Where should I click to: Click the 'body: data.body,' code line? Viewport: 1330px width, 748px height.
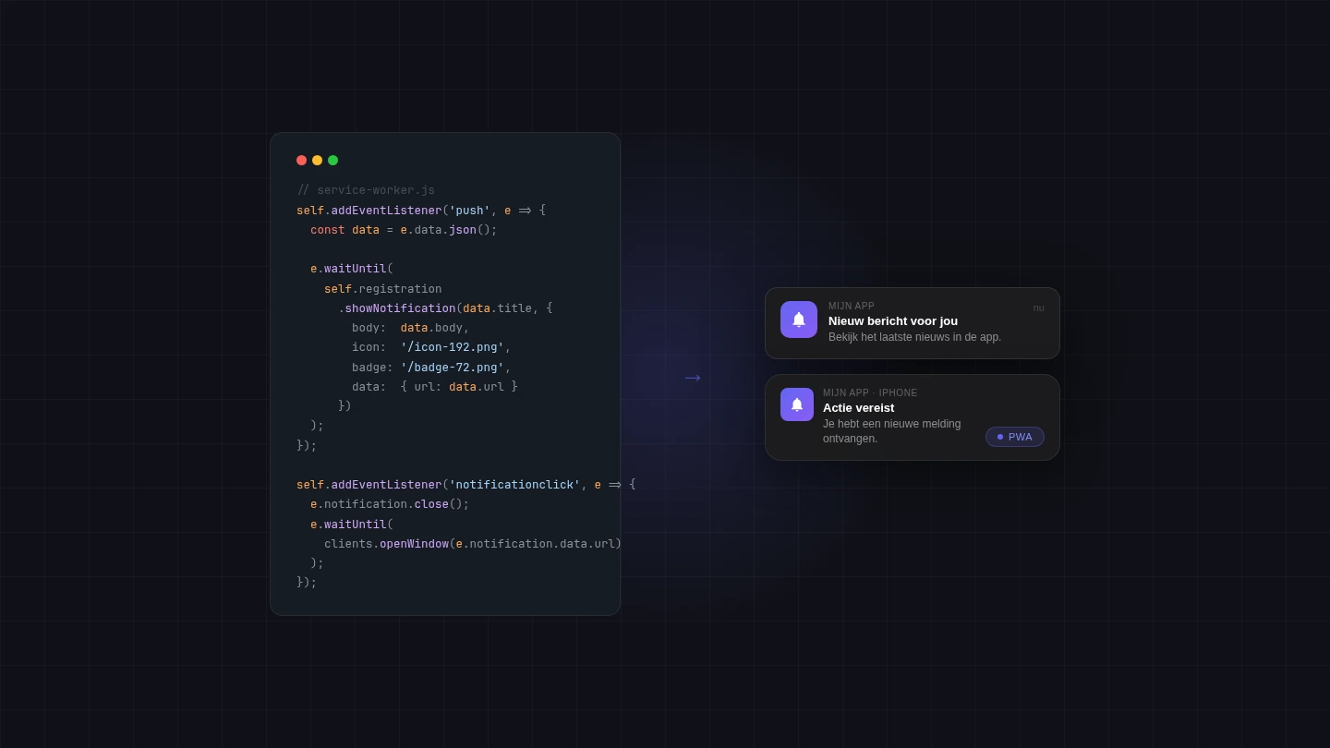pyautogui.click(x=411, y=328)
